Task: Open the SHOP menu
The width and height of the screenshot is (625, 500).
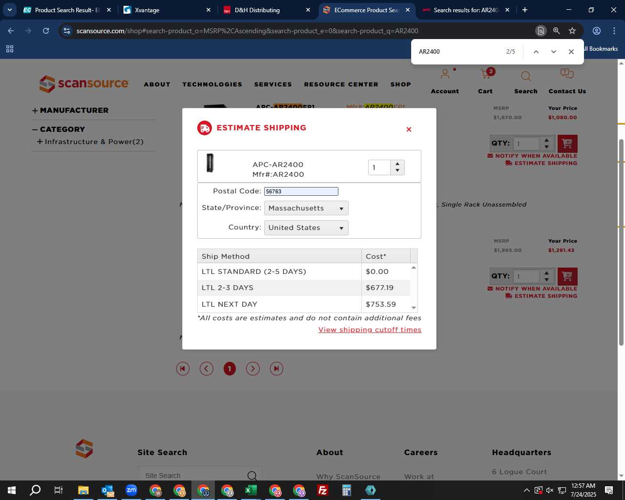Action: (x=401, y=84)
